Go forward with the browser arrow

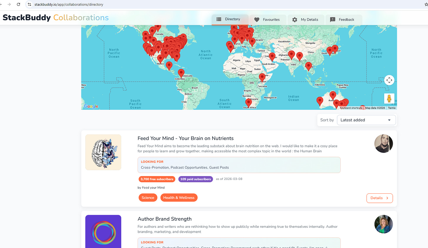[x=9, y=4]
